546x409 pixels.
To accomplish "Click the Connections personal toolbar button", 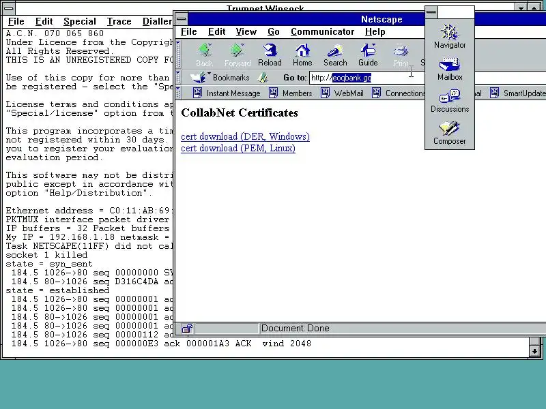I will (399, 93).
